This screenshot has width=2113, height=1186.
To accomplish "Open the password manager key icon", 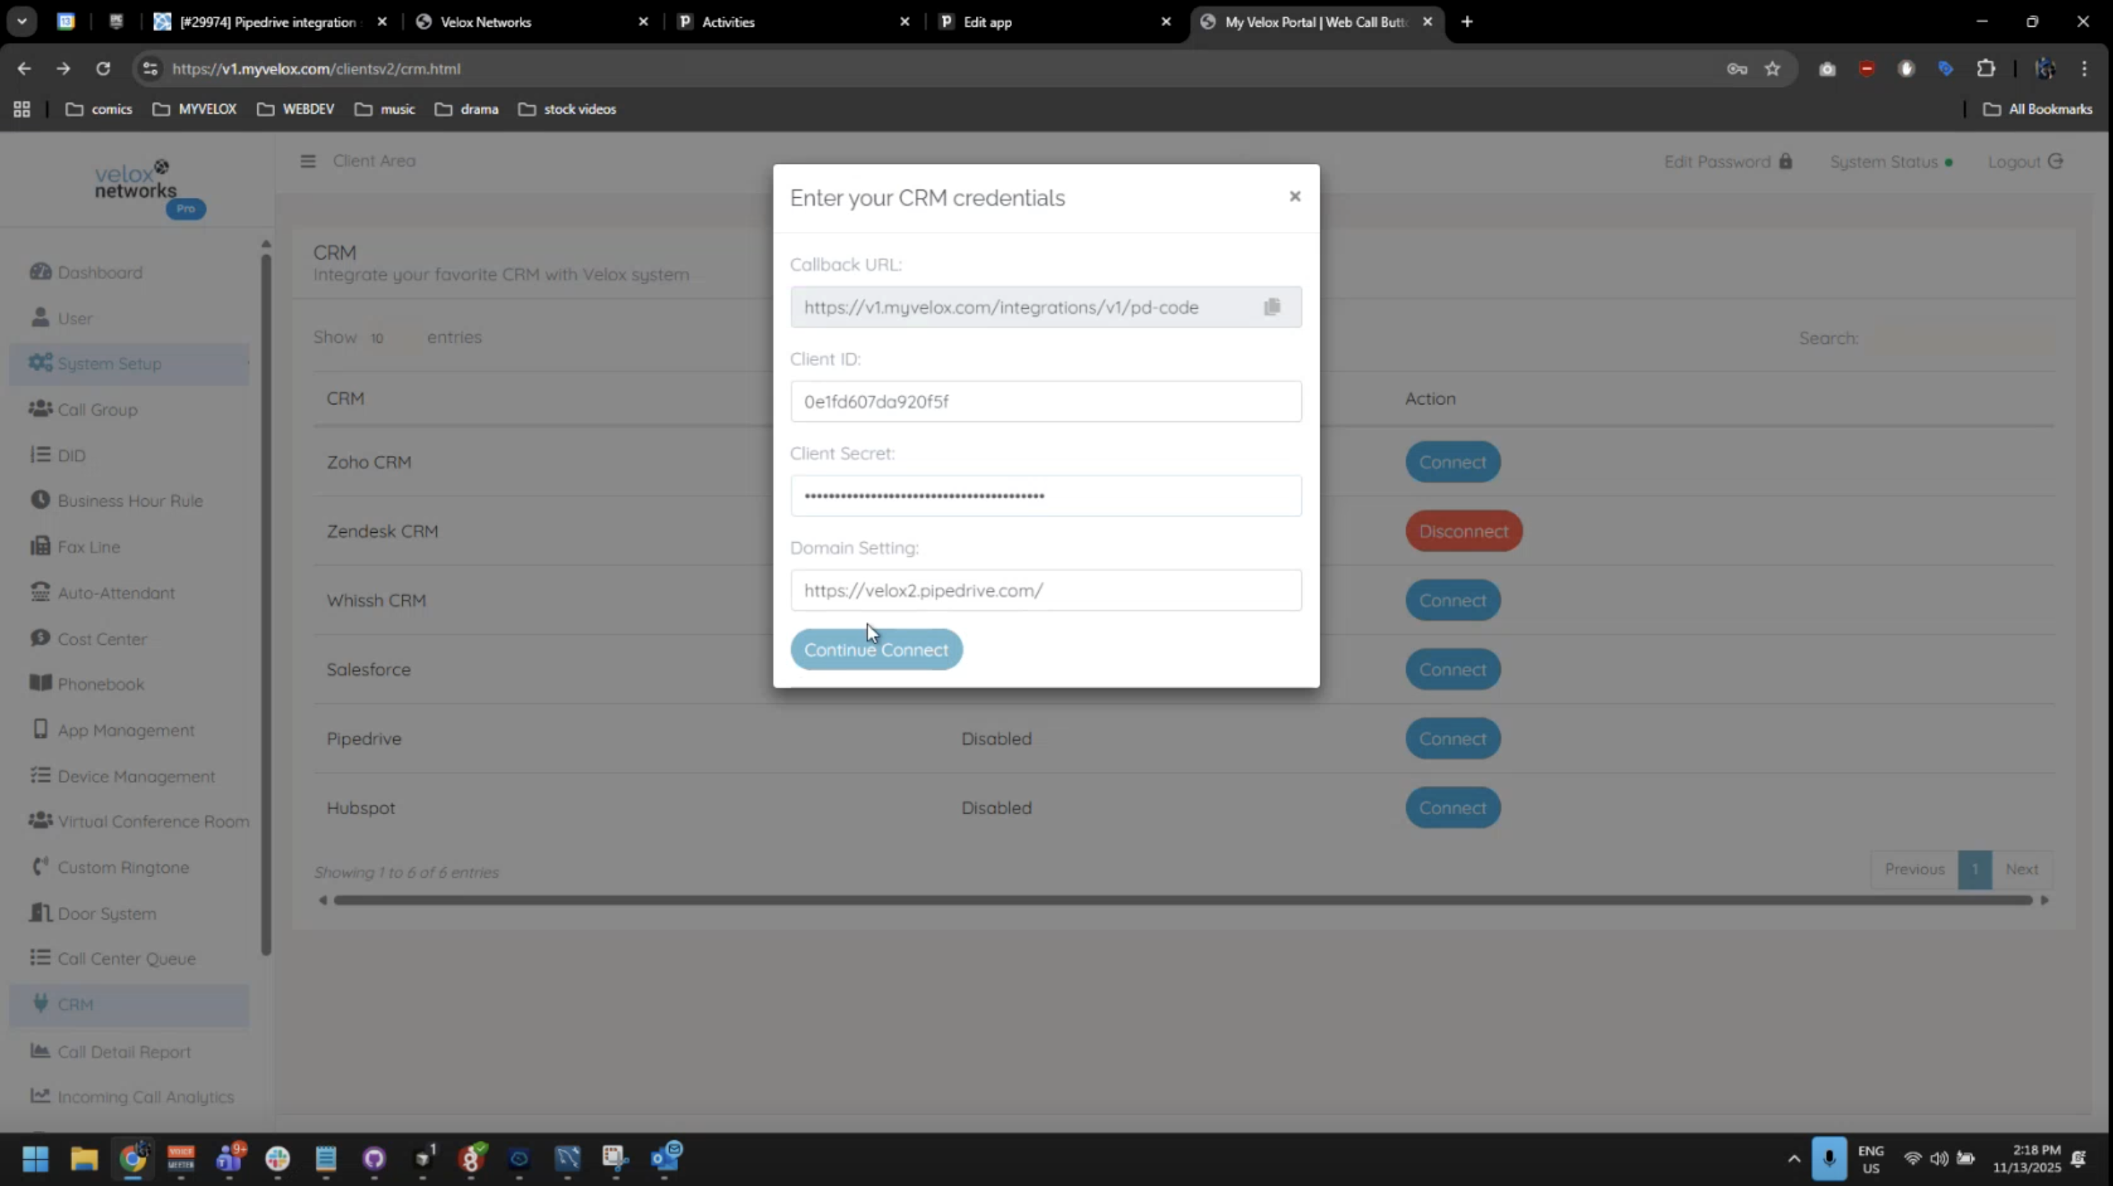I will pyautogui.click(x=1737, y=69).
